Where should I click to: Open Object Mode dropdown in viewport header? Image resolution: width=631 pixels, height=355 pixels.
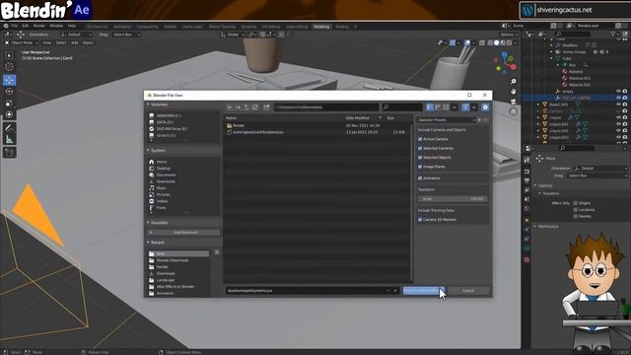22,42
